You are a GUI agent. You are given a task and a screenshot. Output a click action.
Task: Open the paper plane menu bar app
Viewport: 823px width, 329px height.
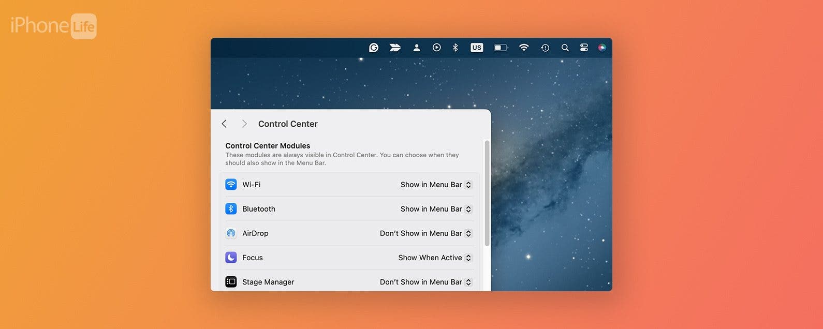pos(395,48)
